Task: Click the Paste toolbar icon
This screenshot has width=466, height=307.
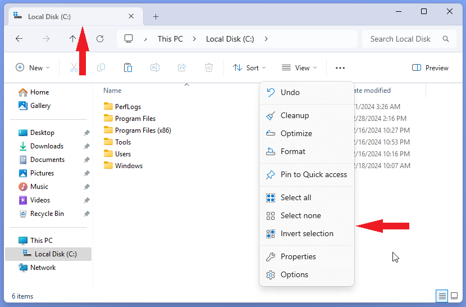Action: [128, 68]
